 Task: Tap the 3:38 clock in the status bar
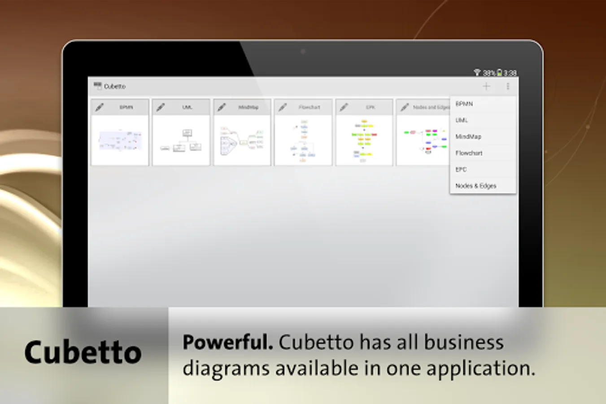coord(510,73)
